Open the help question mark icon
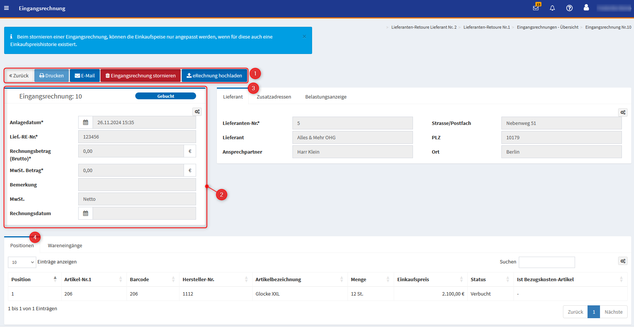634x328 pixels. pyautogui.click(x=569, y=8)
